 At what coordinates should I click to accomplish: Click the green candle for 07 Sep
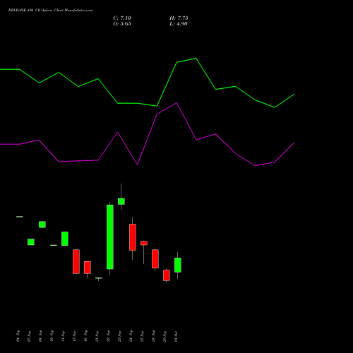click(31, 242)
